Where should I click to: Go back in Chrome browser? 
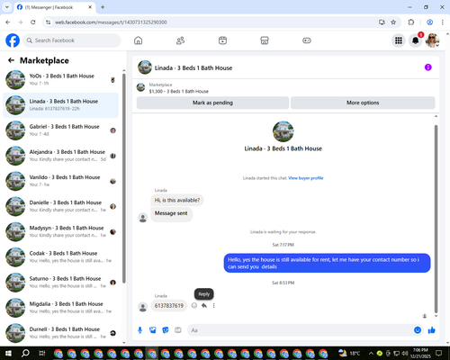[x=8, y=22]
